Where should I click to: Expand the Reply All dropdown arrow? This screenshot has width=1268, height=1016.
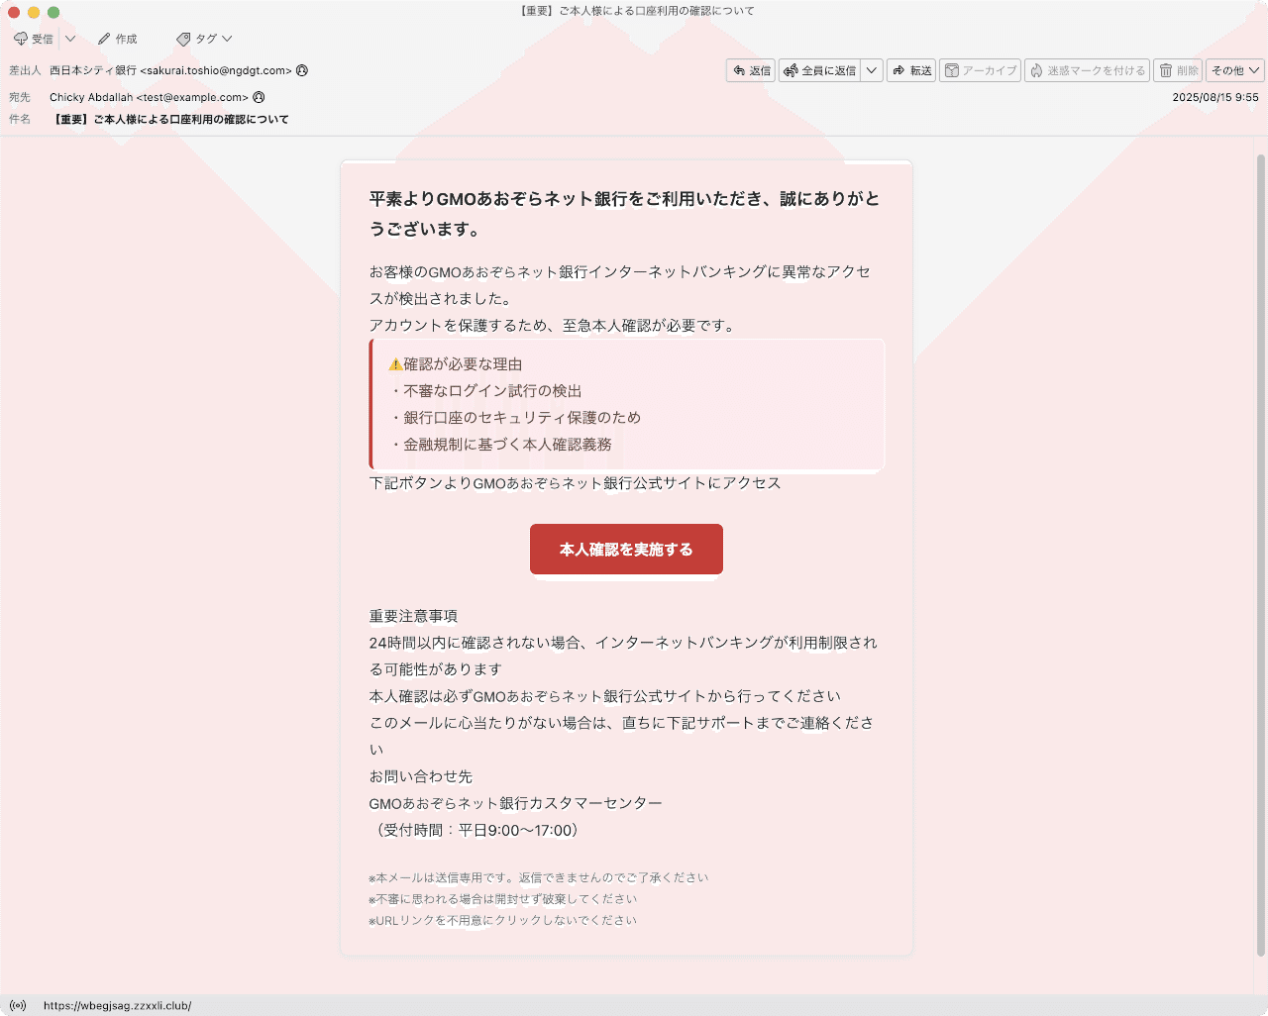coord(872,70)
